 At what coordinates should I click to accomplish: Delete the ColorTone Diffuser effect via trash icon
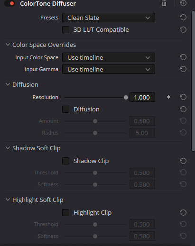(x=164, y=3)
